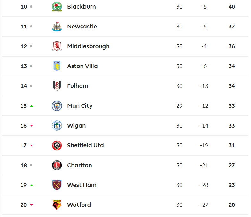Click the Man City circular badge
The width and height of the screenshot is (251, 217).
[57, 106]
